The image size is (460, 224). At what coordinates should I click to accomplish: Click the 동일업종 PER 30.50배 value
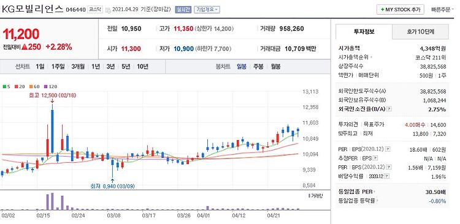click(x=436, y=192)
